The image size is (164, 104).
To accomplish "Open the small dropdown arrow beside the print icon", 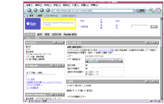I will (x=153, y=12).
